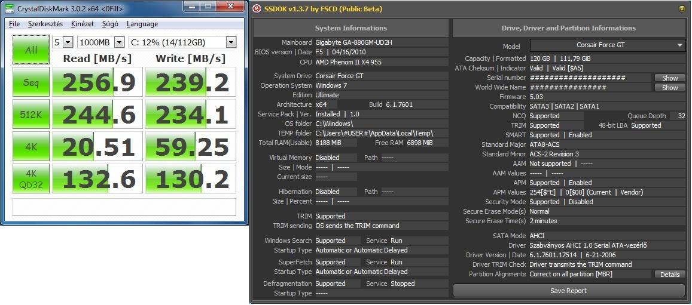Open the Language menu
The height and width of the screenshot is (305, 692).
click(142, 24)
